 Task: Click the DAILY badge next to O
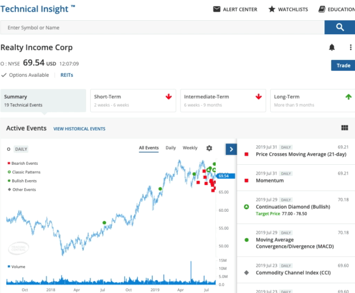(21, 149)
